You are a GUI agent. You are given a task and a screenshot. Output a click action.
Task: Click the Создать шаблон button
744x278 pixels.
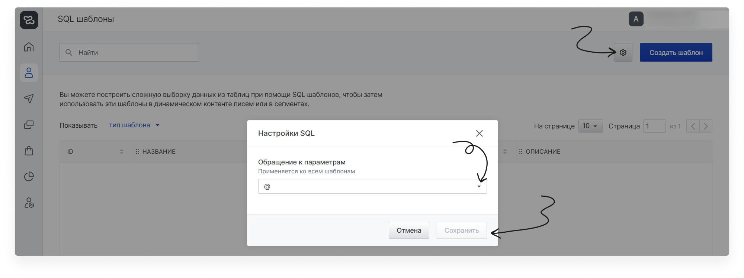pos(676,53)
